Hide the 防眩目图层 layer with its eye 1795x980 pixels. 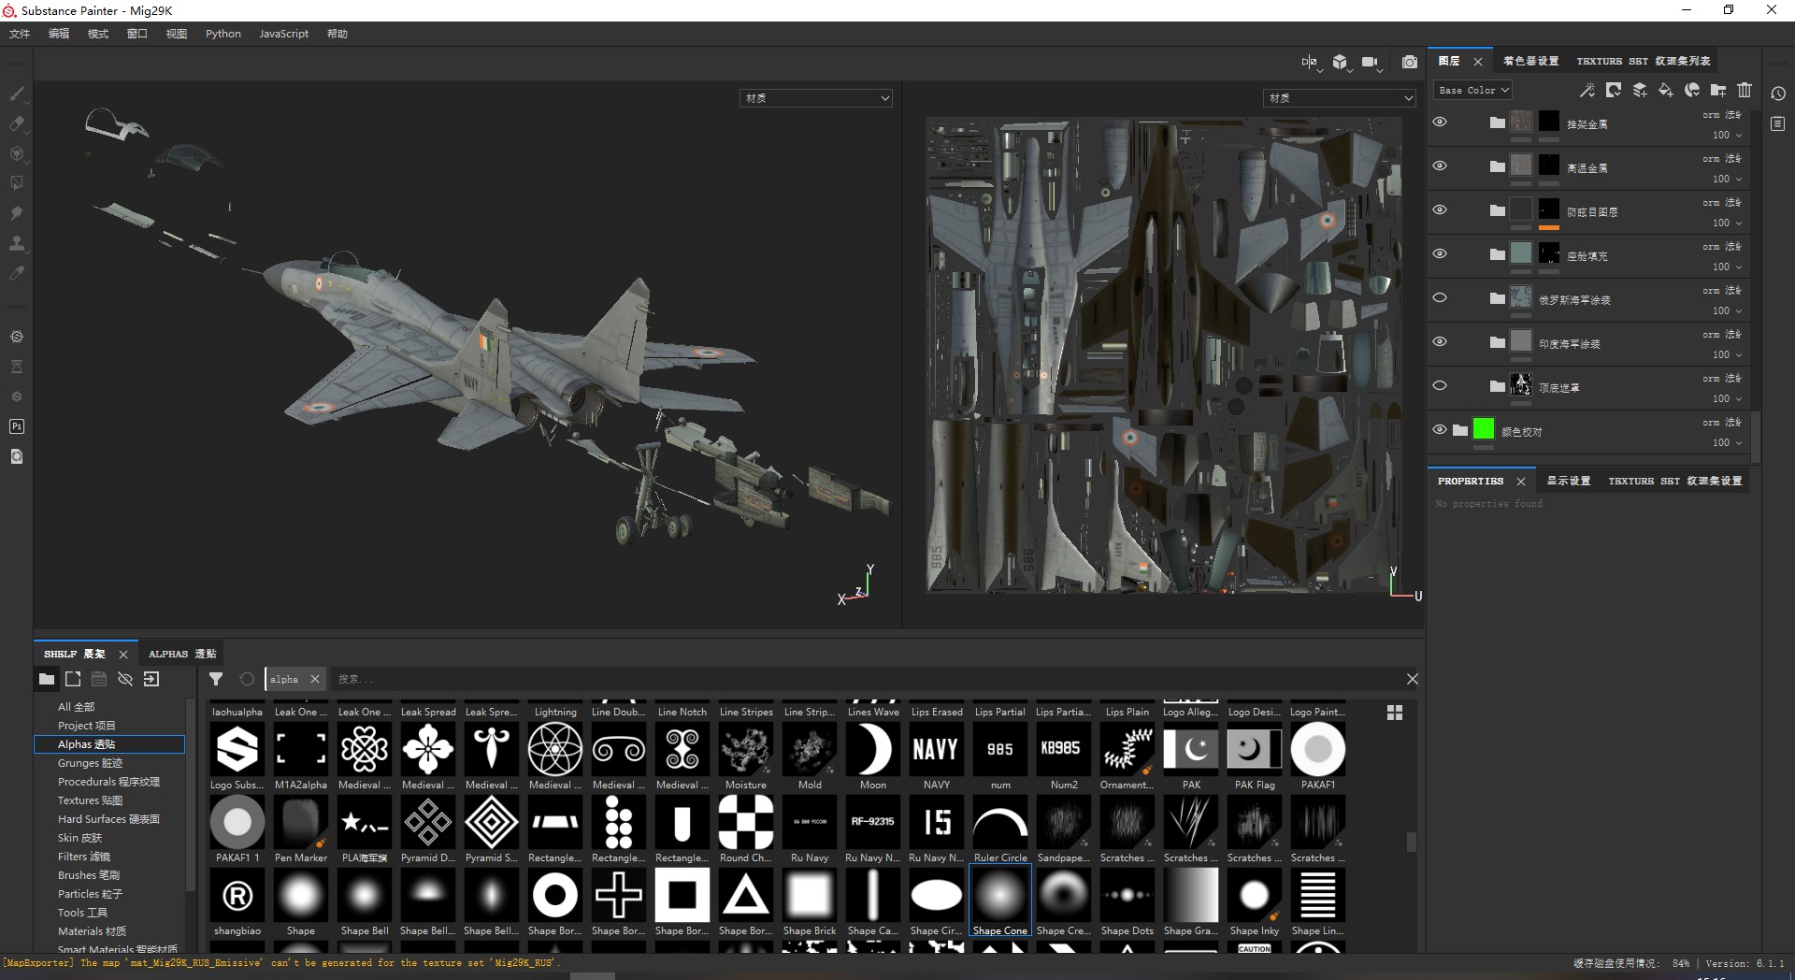[x=1440, y=209]
